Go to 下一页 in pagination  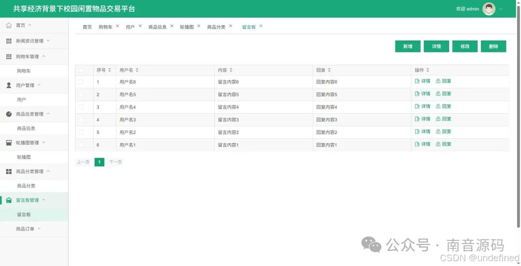pyautogui.click(x=115, y=162)
